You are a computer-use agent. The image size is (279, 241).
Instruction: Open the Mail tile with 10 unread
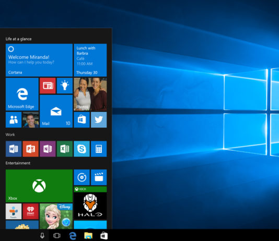click(x=56, y=111)
